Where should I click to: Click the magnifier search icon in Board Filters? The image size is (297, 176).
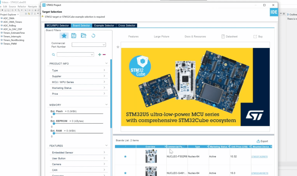[54, 54]
